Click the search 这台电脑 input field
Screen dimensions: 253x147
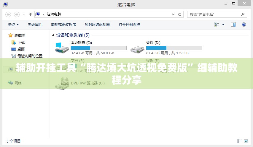pos(217,14)
